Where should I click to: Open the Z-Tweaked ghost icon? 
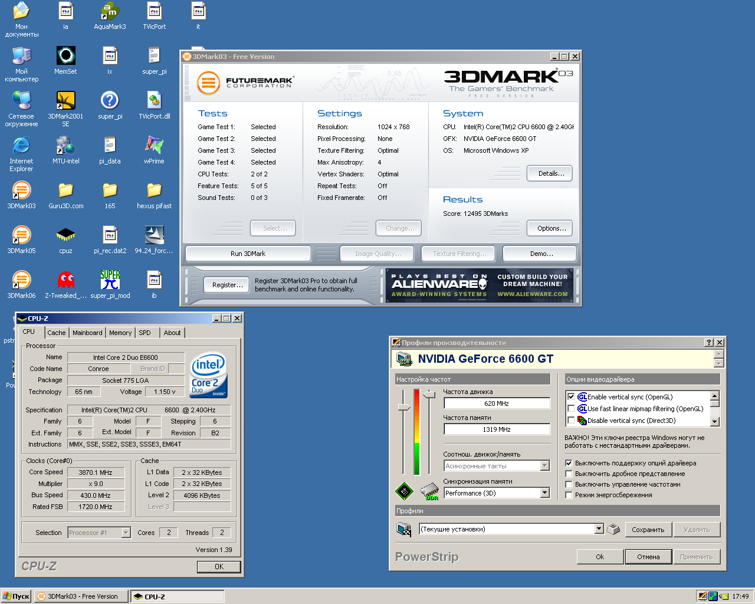click(x=65, y=285)
